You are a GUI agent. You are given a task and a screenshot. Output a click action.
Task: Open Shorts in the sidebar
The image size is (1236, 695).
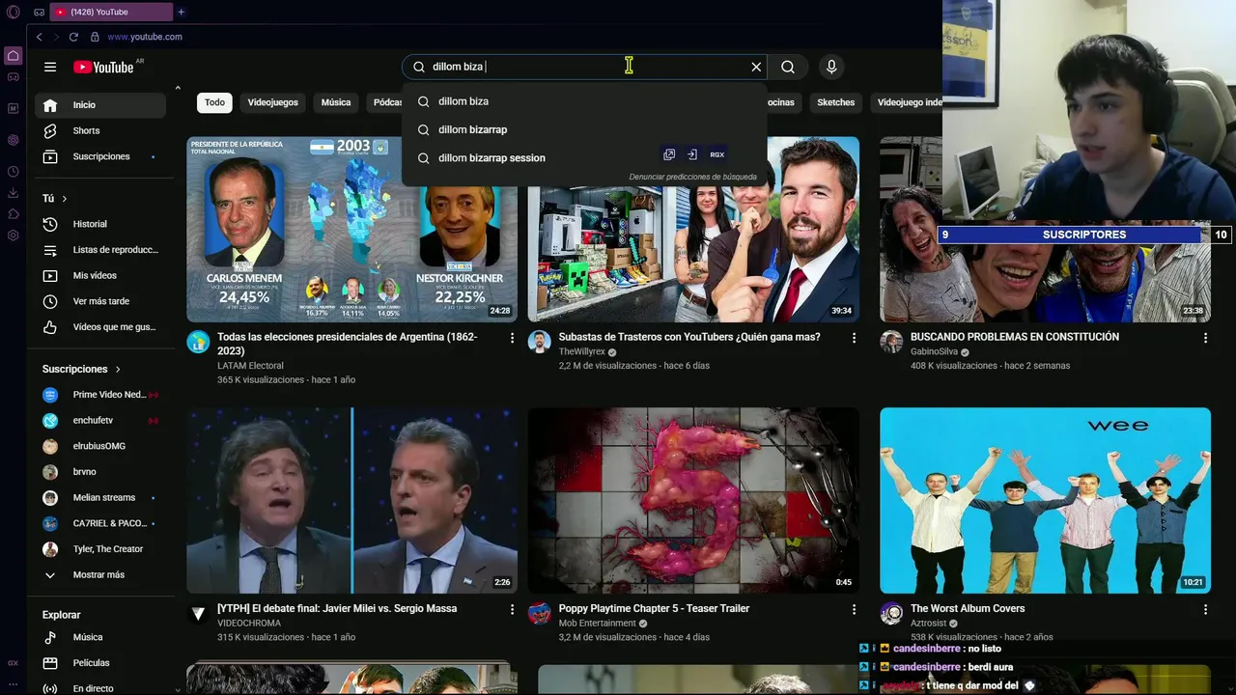pyautogui.click(x=100, y=130)
